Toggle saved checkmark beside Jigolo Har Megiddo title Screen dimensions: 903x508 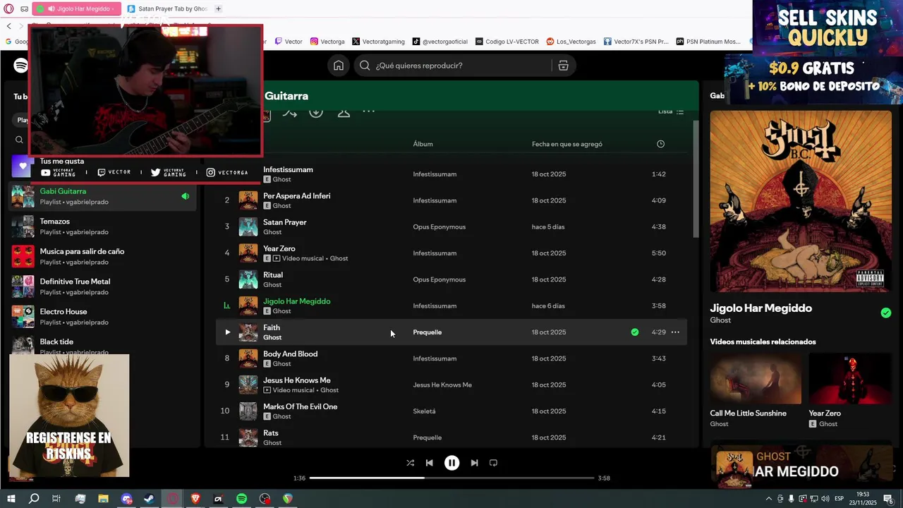pyautogui.click(x=886, y=313)
